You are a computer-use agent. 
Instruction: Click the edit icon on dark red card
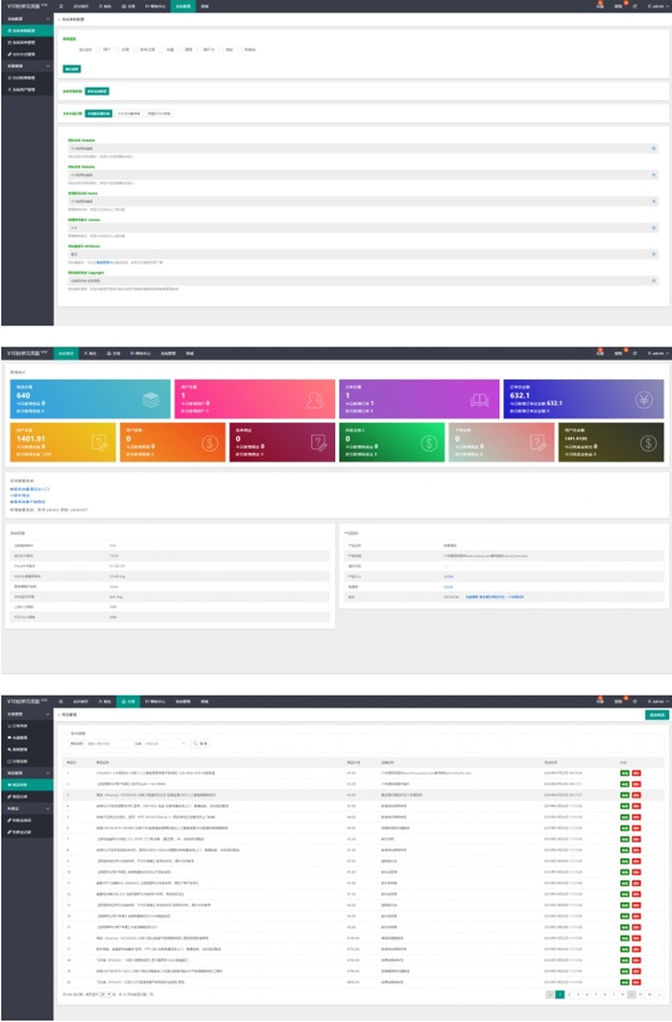tap(319, 442)
